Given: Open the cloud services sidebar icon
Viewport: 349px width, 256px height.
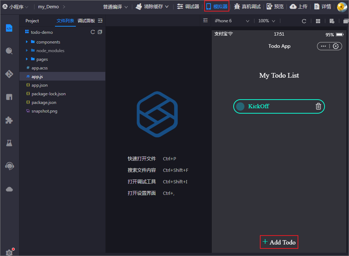Looking at the screenshot, I should [9, 189].
